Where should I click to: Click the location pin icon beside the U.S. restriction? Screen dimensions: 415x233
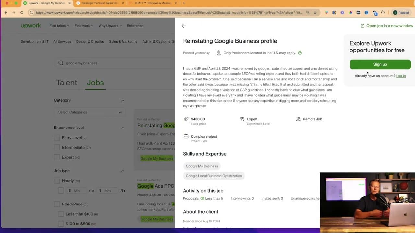219,53
